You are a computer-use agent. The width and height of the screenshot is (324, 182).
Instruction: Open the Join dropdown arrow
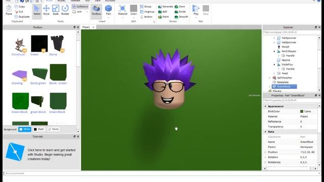[87, 12]
